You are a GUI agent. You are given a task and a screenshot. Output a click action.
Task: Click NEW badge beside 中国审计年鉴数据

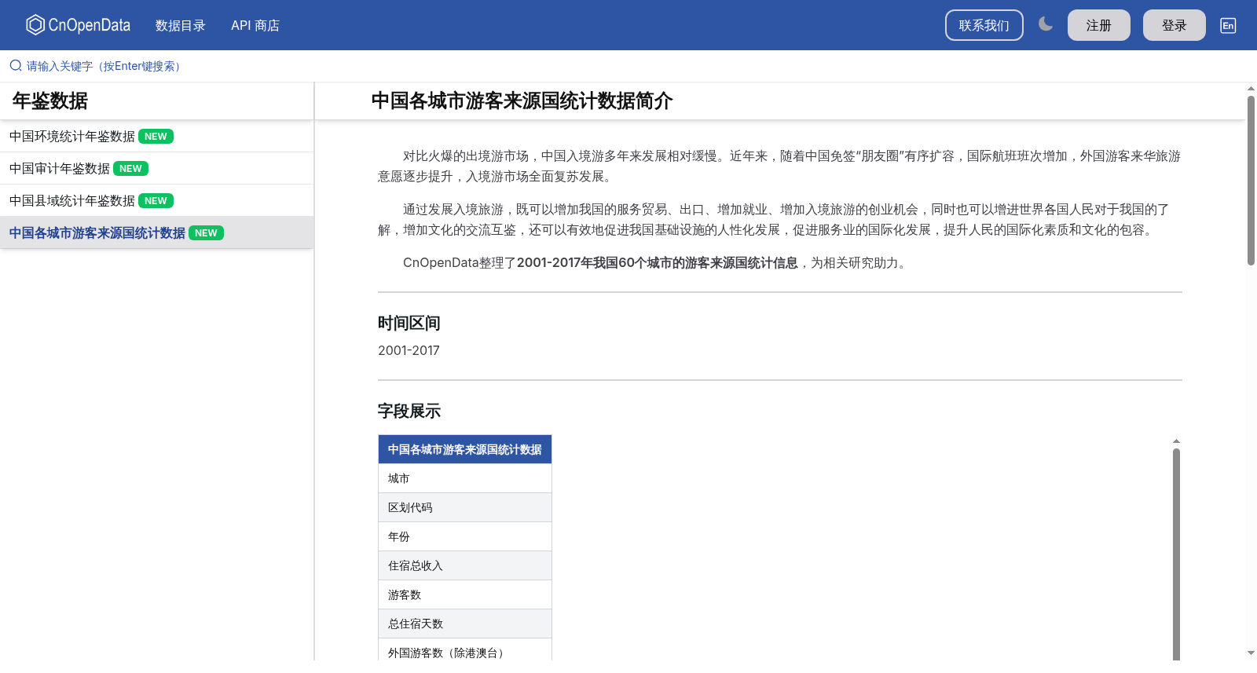(130, 169)
